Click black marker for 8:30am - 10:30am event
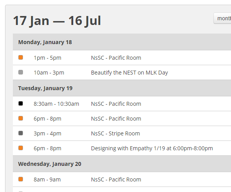Viewport: 231px width, 192px height. [21, 103]
